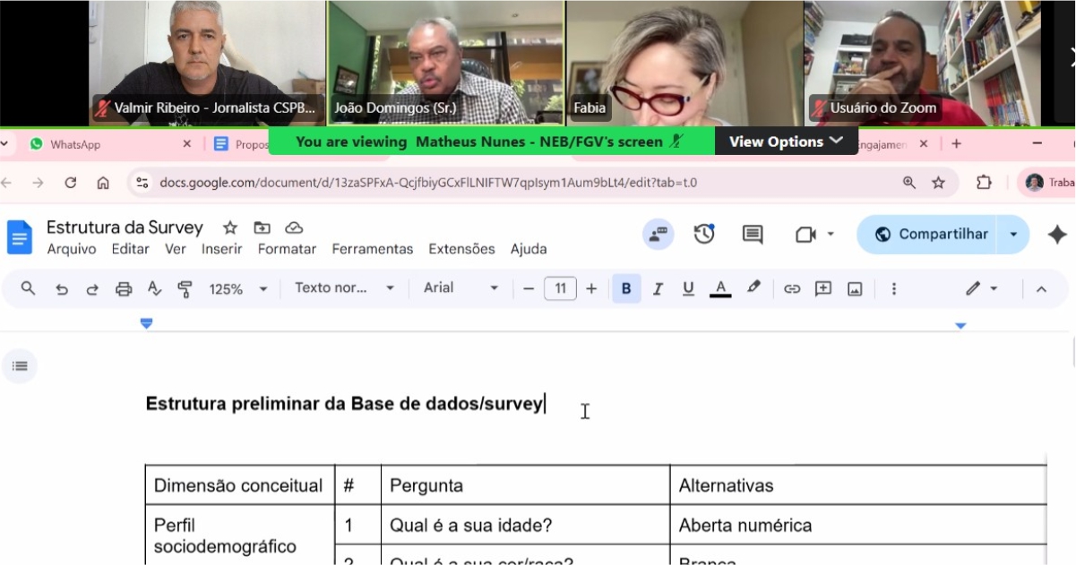Viewport: 1076px width, 565px height.
Task: Open the text color picker
Action: pyautogui.click(x=720, y=288)
